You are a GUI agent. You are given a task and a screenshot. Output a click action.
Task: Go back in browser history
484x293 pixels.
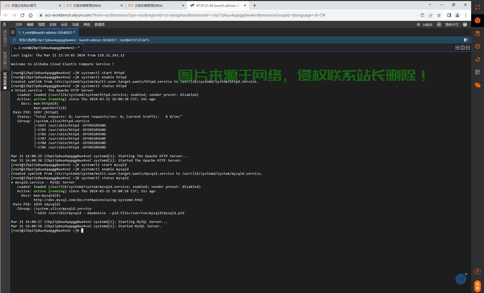pos(6,15)
